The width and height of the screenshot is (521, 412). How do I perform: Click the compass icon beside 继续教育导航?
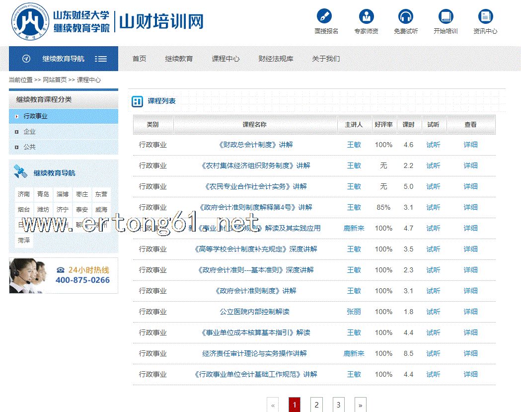[x=27, y=59]
